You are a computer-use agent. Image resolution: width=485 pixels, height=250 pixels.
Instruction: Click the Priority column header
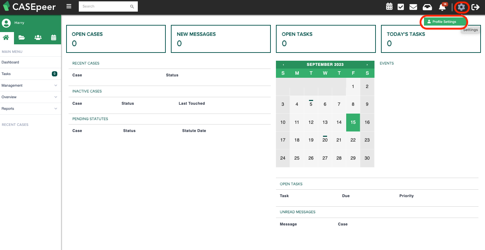coord(407,196)
